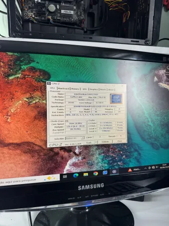
Task: Click the Instructions value field
Action: tap(95, 116)
